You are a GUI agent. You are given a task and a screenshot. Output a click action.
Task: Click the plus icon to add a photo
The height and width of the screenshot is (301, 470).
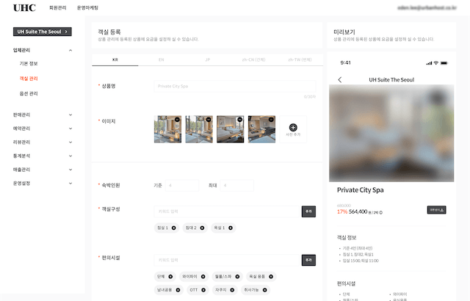point(293,127)
